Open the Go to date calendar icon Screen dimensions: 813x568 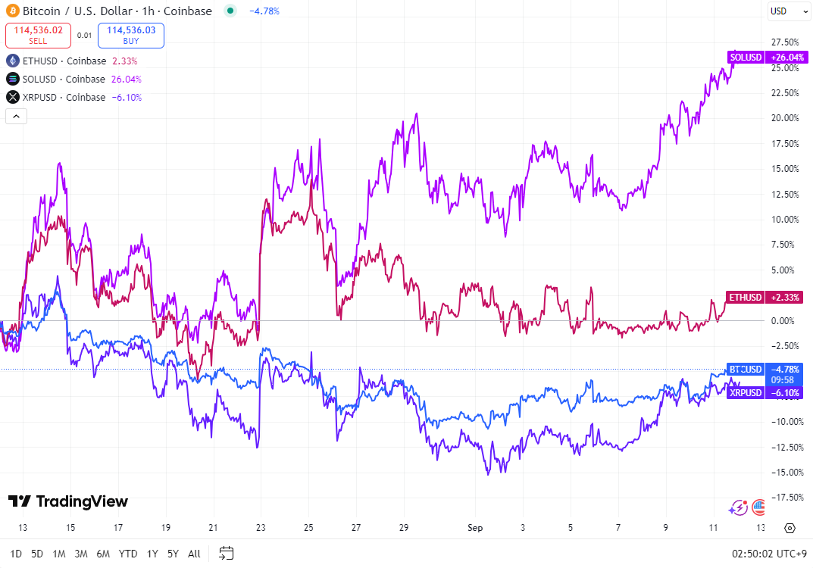click(226, 553)
